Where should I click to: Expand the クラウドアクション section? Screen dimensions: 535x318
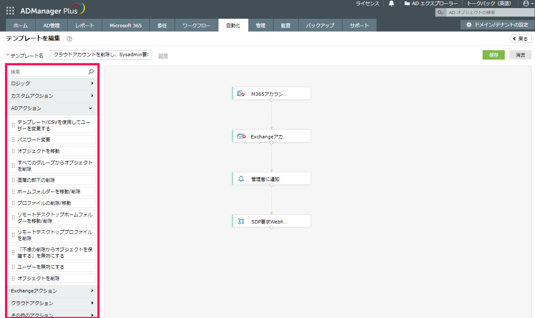(53, 303)
